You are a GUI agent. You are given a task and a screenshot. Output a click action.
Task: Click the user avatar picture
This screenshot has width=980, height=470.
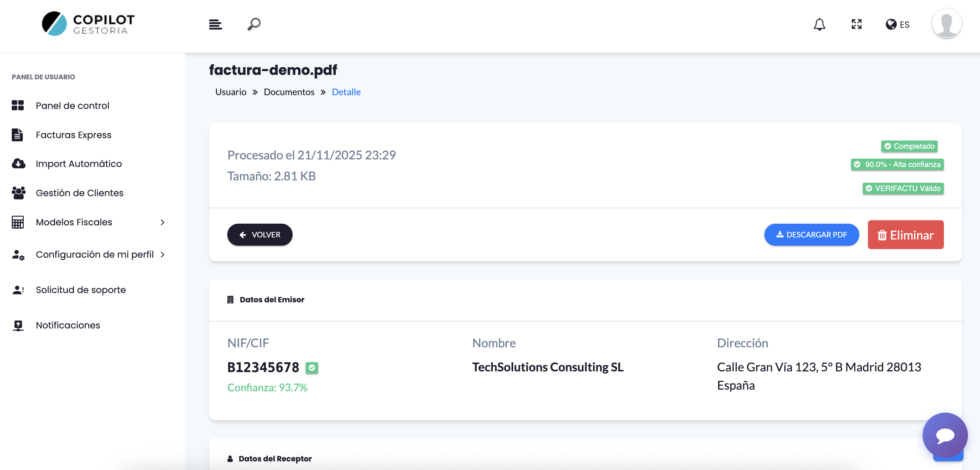(x=947, y=24)
